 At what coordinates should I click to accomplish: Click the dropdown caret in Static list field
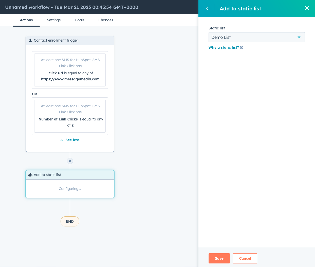[x=299, y=37]
